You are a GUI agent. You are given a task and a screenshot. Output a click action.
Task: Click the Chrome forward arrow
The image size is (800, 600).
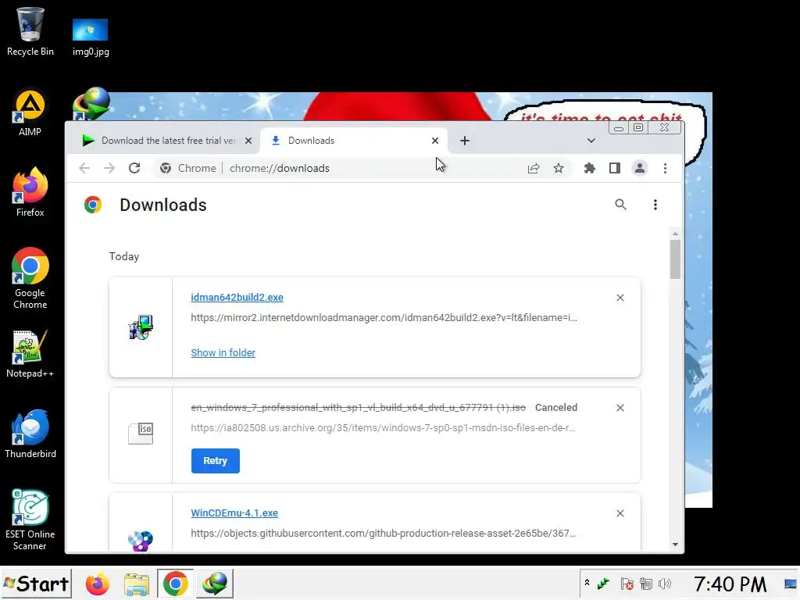click(x=109, y=168)
